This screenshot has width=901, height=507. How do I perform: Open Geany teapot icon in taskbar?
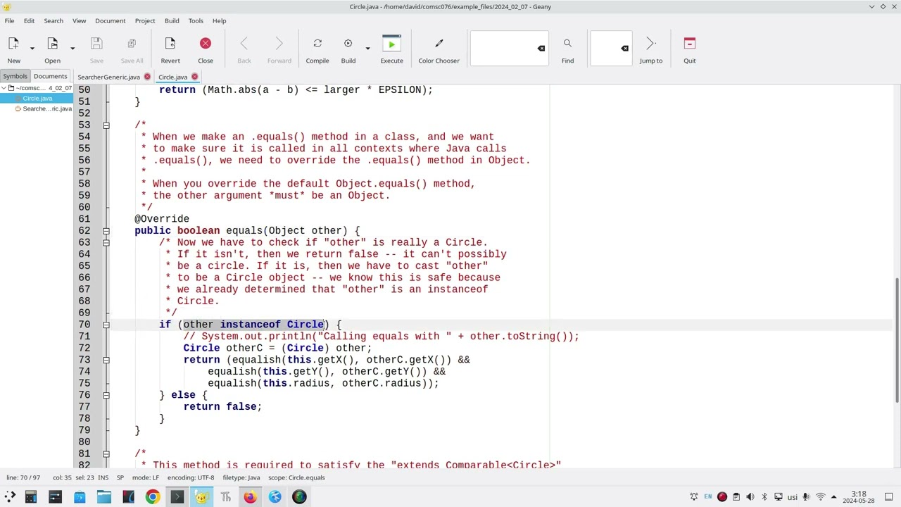coord(201,497)
